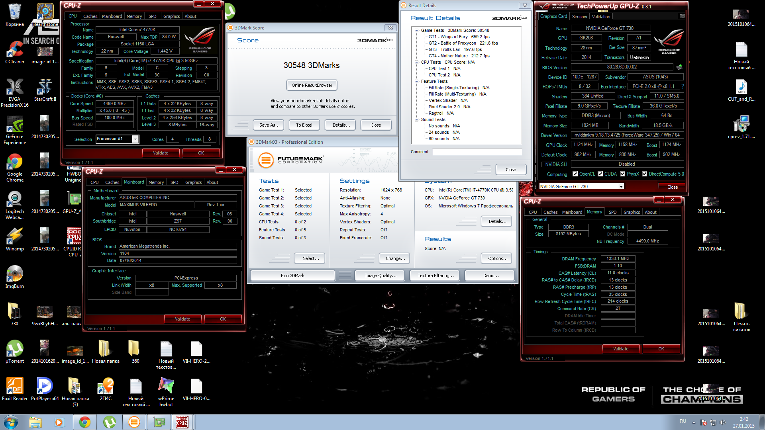Launch StarCraft II desktop shortcut
Screen dimensions: 765x430
coord(45,90)
